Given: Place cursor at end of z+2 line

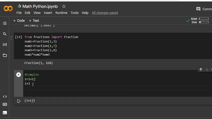Looking at the screenshot, I should click(30, 84).
